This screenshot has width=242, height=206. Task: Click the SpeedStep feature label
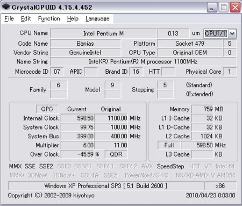point(170,166)
